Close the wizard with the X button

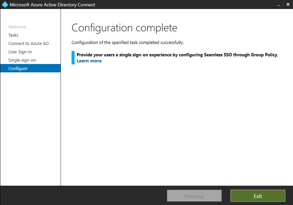pyautogui.click(x=288, y=5)
